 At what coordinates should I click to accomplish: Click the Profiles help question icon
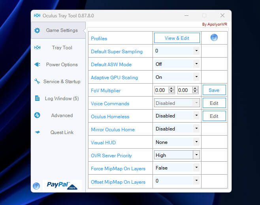214,37
